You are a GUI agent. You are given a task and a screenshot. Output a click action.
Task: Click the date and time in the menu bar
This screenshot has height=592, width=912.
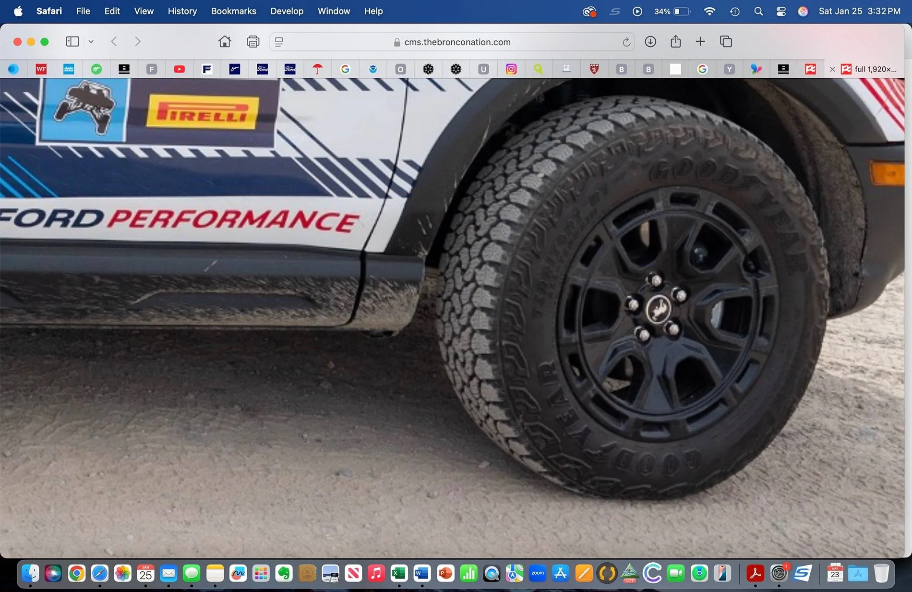[x=859, y=11]
